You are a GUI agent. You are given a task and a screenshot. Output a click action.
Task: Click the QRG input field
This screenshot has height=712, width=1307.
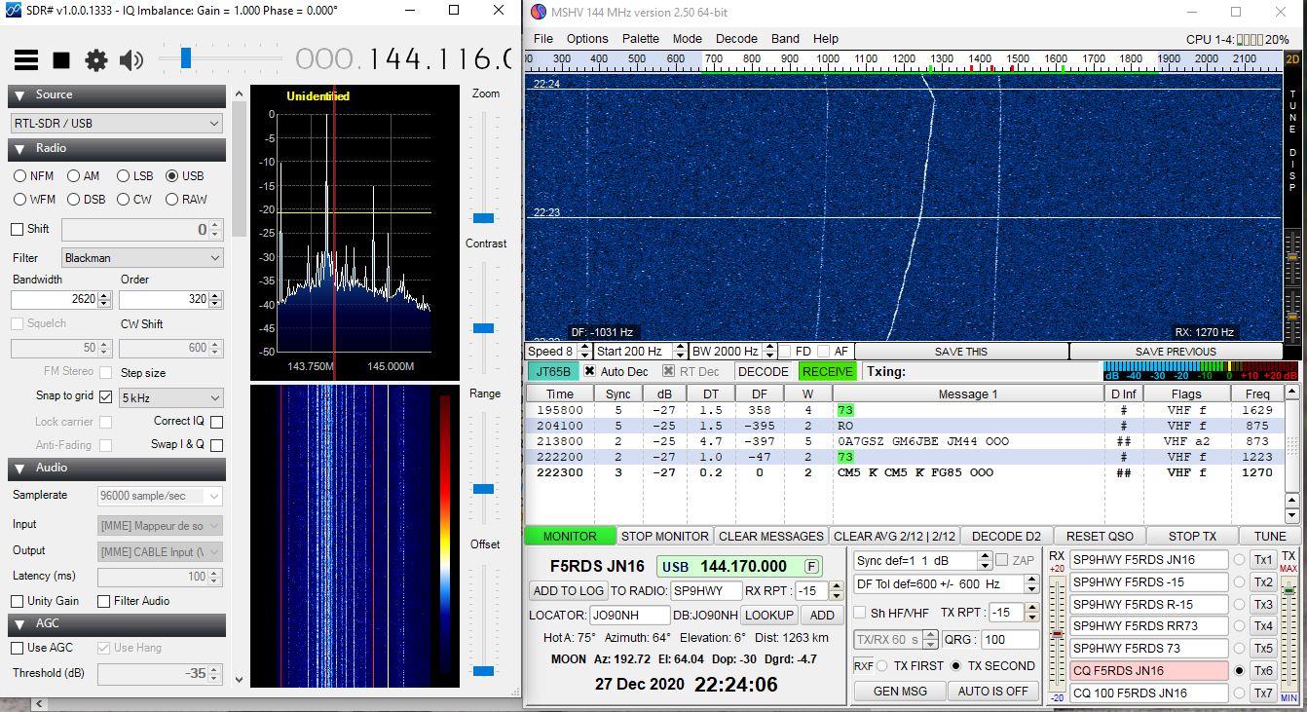[x=1010, y=640]
